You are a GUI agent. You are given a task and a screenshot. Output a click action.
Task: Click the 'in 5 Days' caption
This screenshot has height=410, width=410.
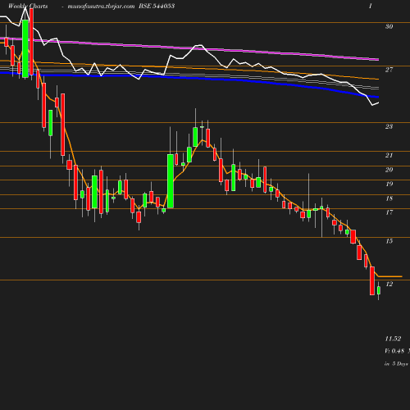pyautogui.click(x=396, y=364)
